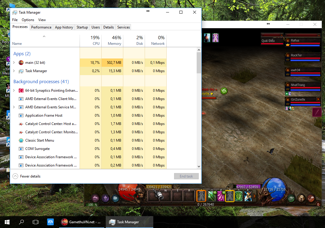
Task: Expand the main (32 bit) process row
Action: [x=14, y=63]
